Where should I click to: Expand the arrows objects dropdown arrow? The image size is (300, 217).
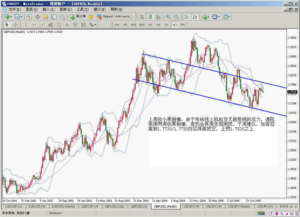pyautogui.click(x=96, y=25)
